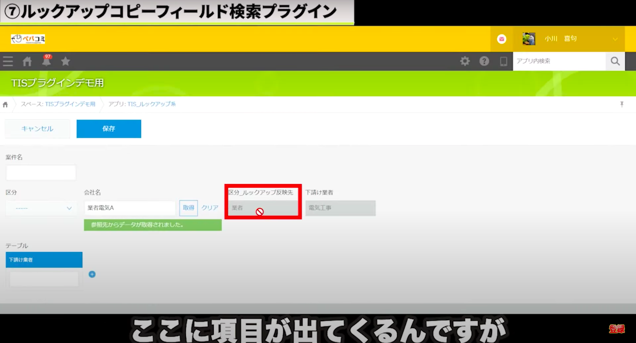636x343 pixels.
Task: Click the pin icon on breadcrumb bar
Action: click(x=622, y=104)
